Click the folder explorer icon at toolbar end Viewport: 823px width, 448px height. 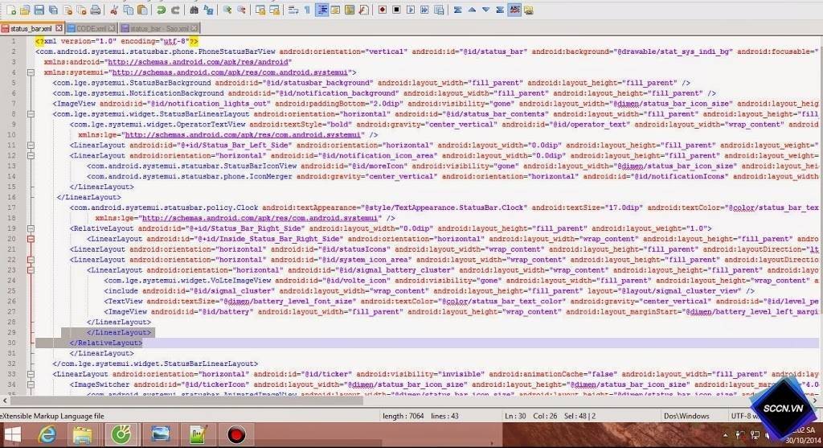coord(529,10)
